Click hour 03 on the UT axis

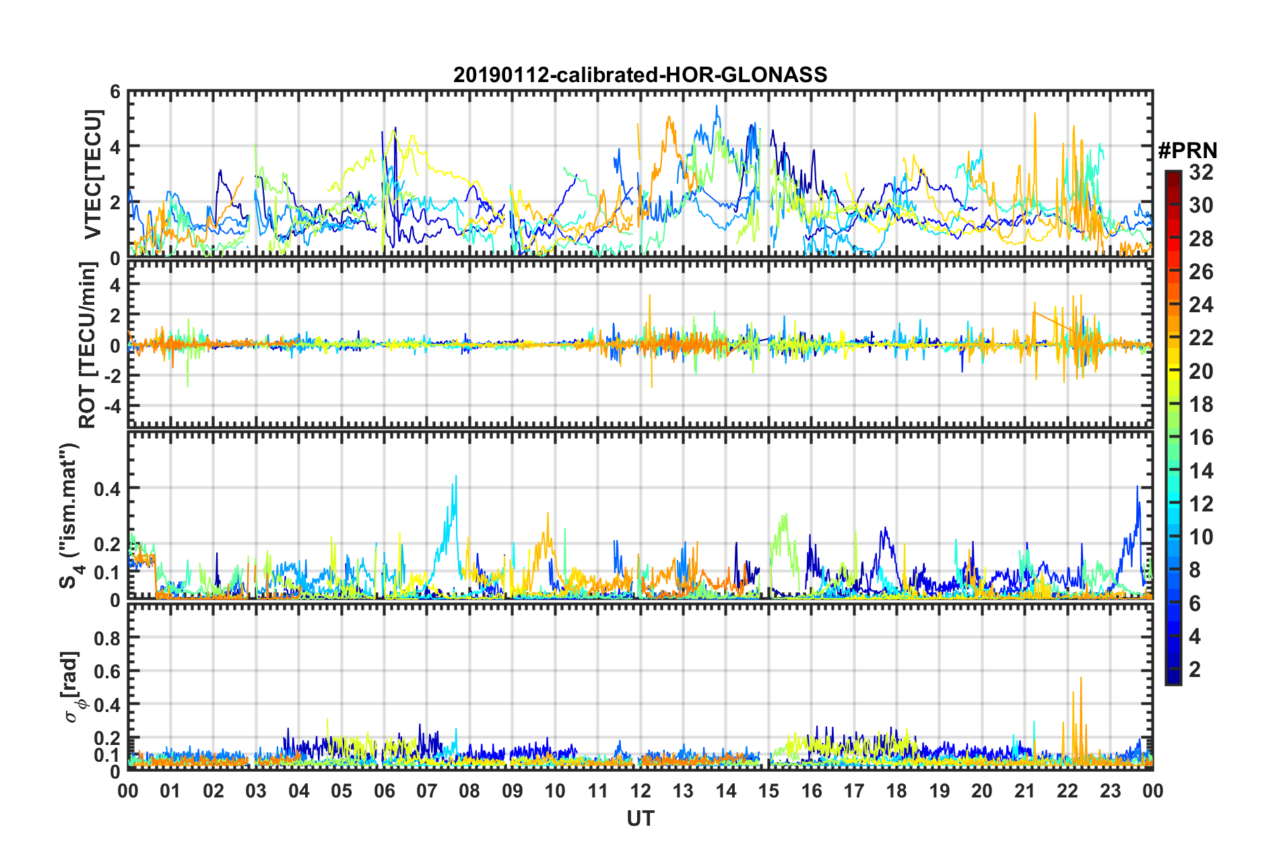click(256, 791)
